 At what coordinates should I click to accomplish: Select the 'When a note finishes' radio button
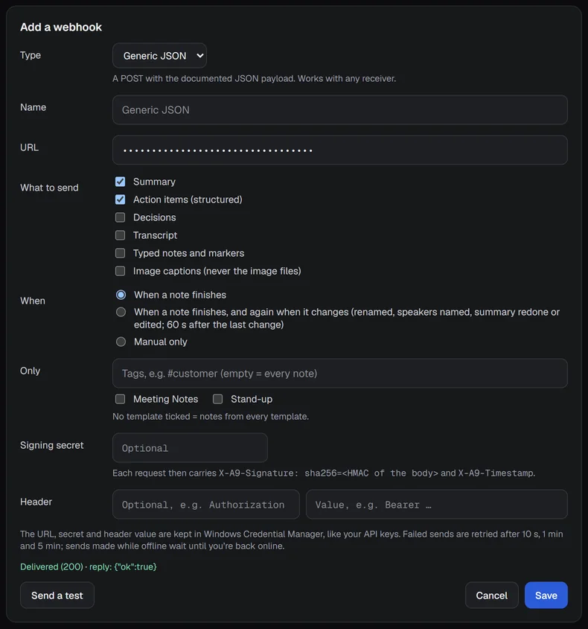click(121, 295)
